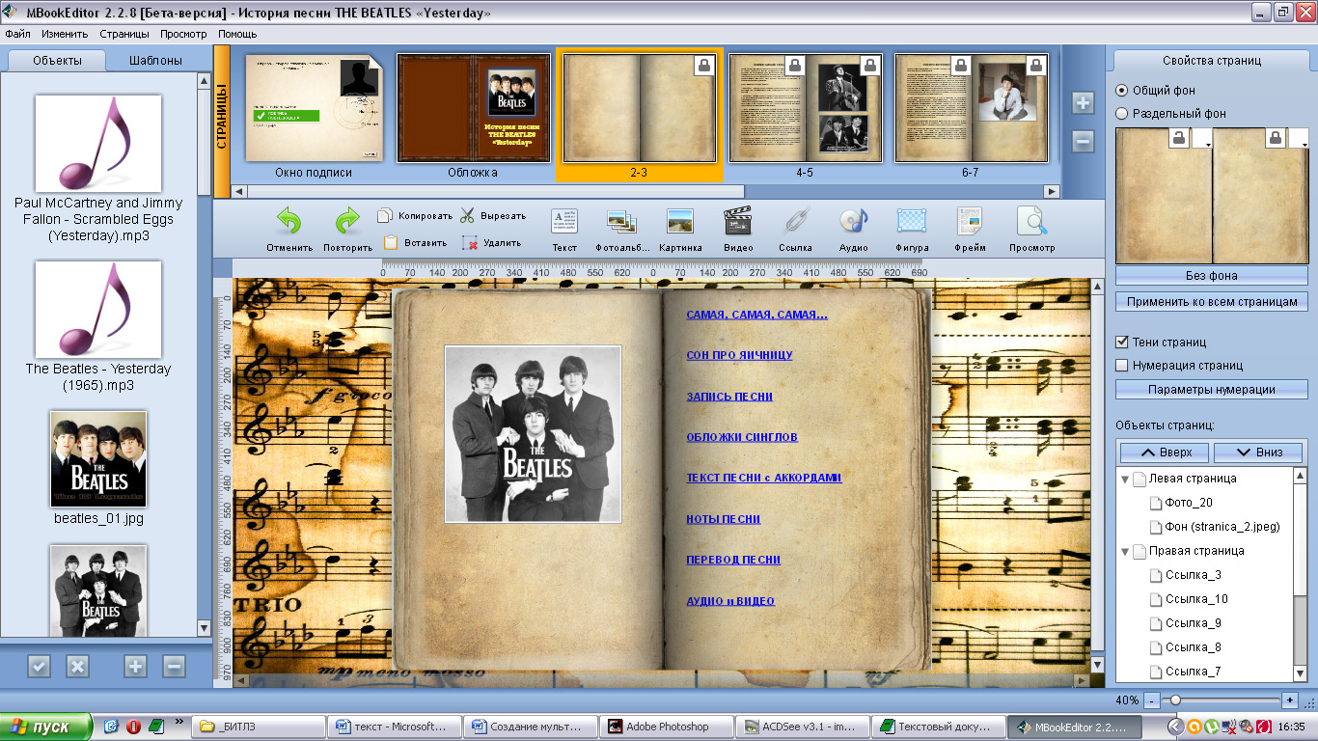The width and height of the screenshot is (1318, 741).
Task: Click right page background lock in properties
Action: pos(1277,138)
